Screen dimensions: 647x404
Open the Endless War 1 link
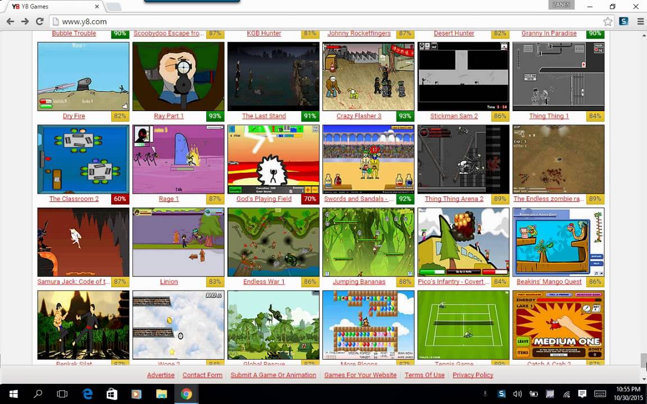(264, 282)
